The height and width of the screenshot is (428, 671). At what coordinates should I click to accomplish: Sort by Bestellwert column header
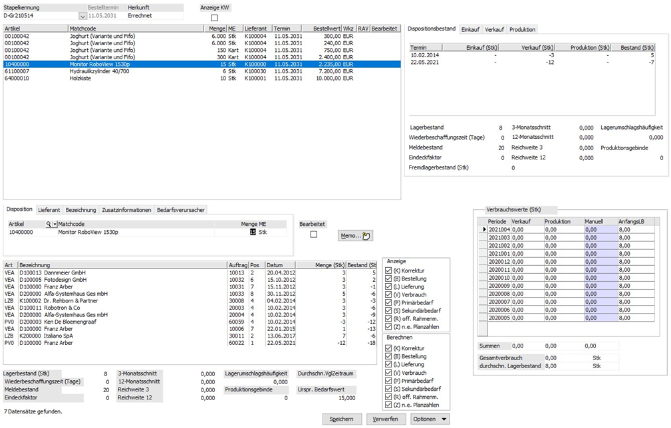[327, 29]
